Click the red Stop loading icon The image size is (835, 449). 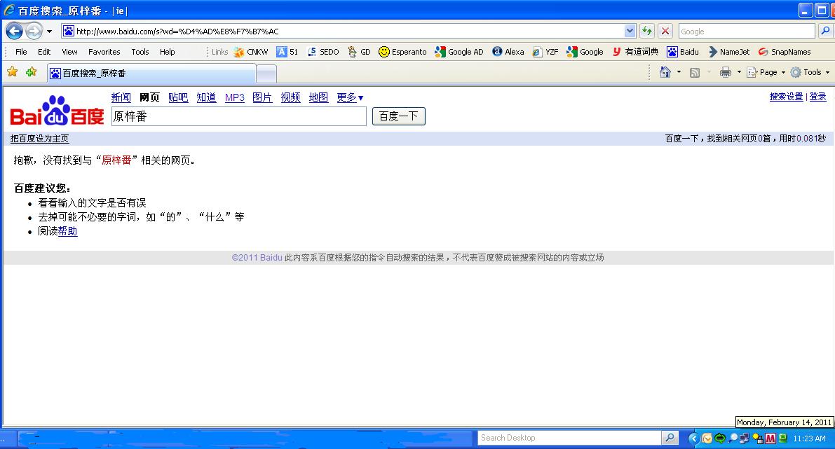point(665,32)
